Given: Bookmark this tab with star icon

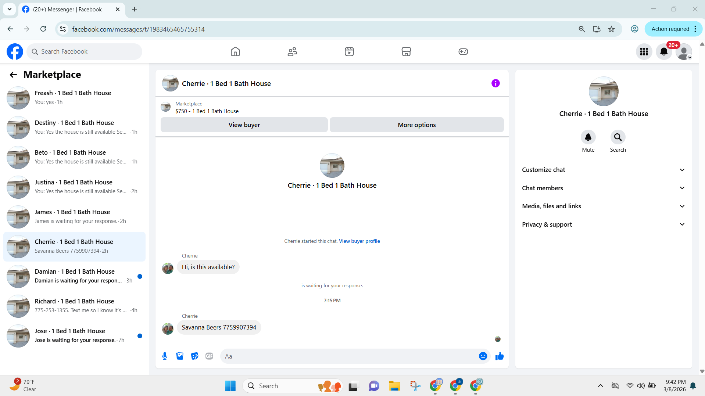Looking at the screenshot, I should [611, 29].
